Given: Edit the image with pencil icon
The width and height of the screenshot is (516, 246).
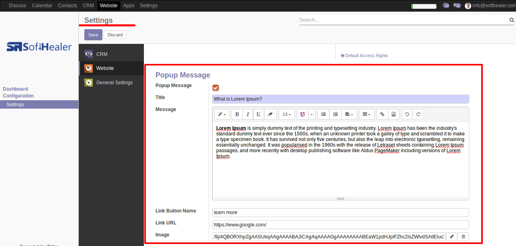Looking at the screenshot, I should pyautogui.click(x=452, y=236).
